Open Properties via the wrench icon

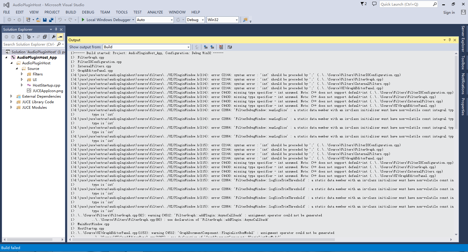[x=54, y=37]
